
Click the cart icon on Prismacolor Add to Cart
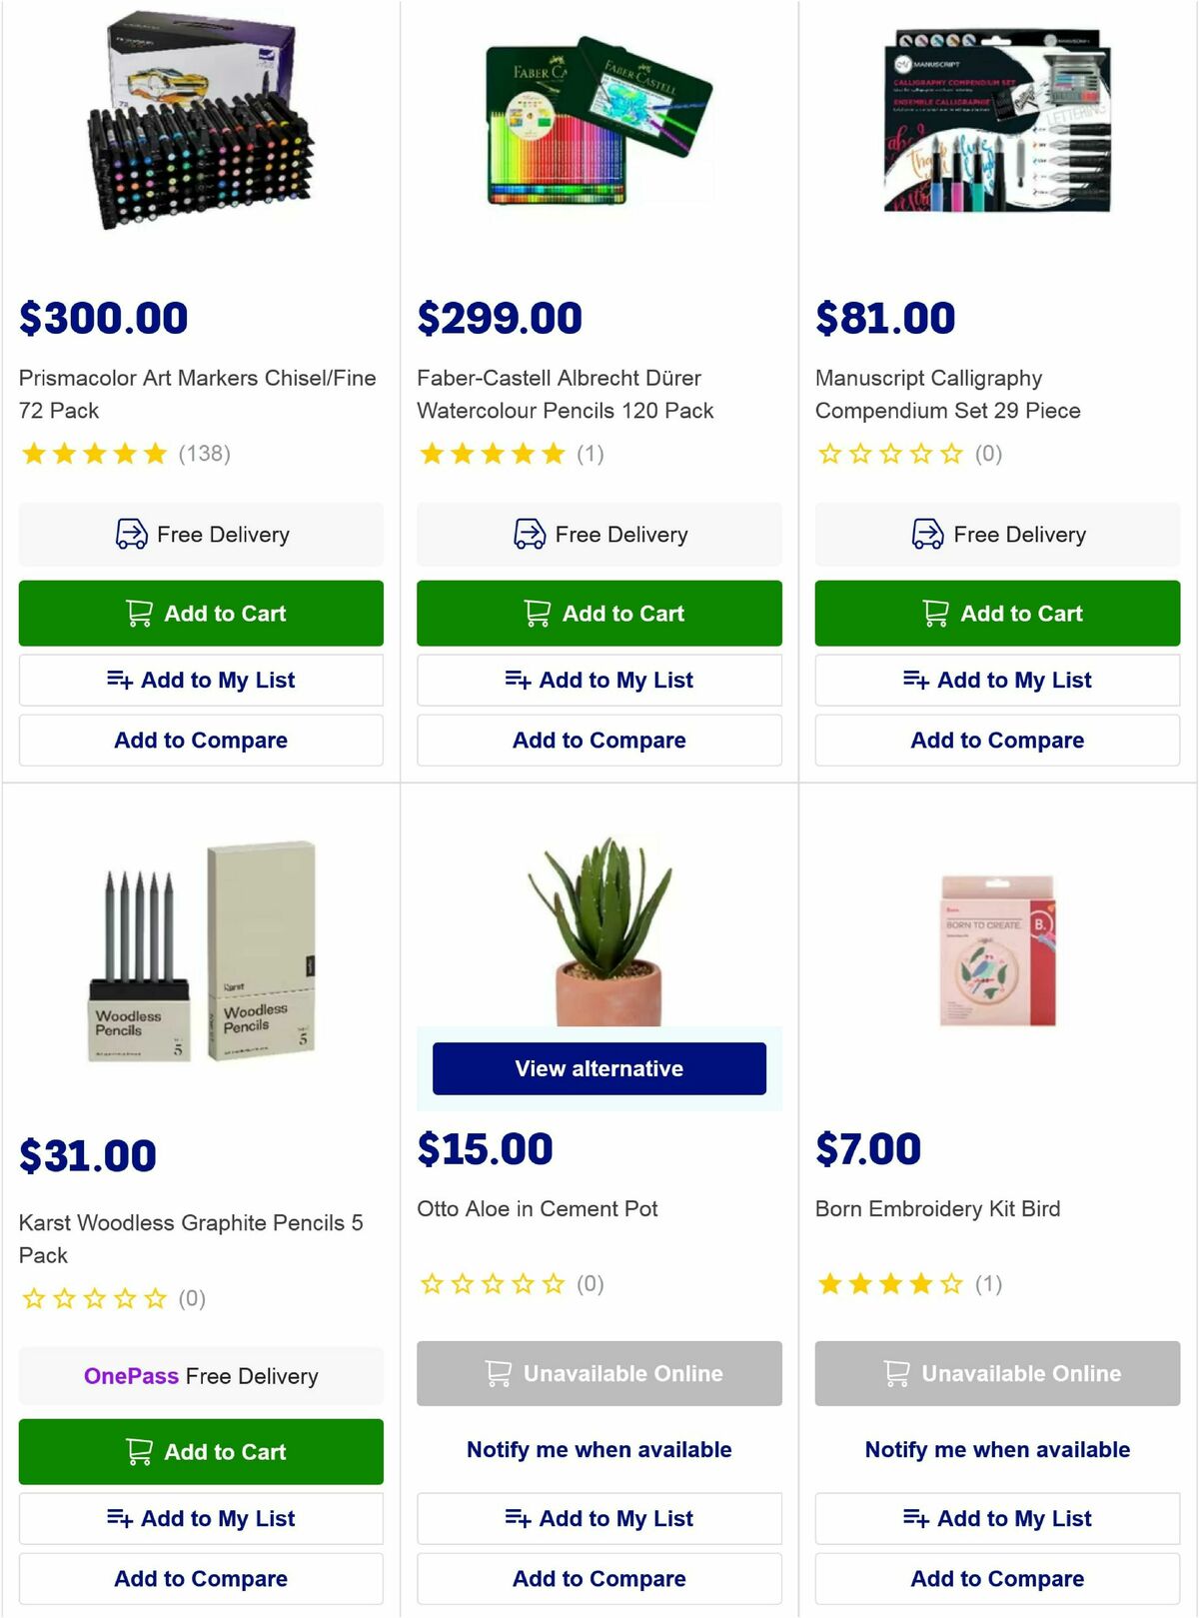point(139,613)
